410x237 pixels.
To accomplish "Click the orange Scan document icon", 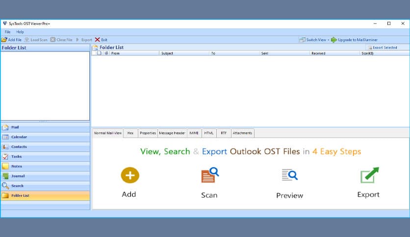I will pos(210,175).
